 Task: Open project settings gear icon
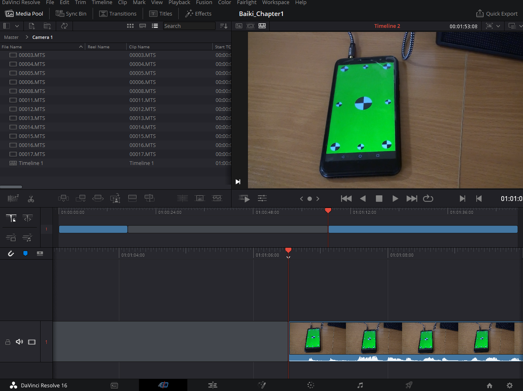click(509, 385)
